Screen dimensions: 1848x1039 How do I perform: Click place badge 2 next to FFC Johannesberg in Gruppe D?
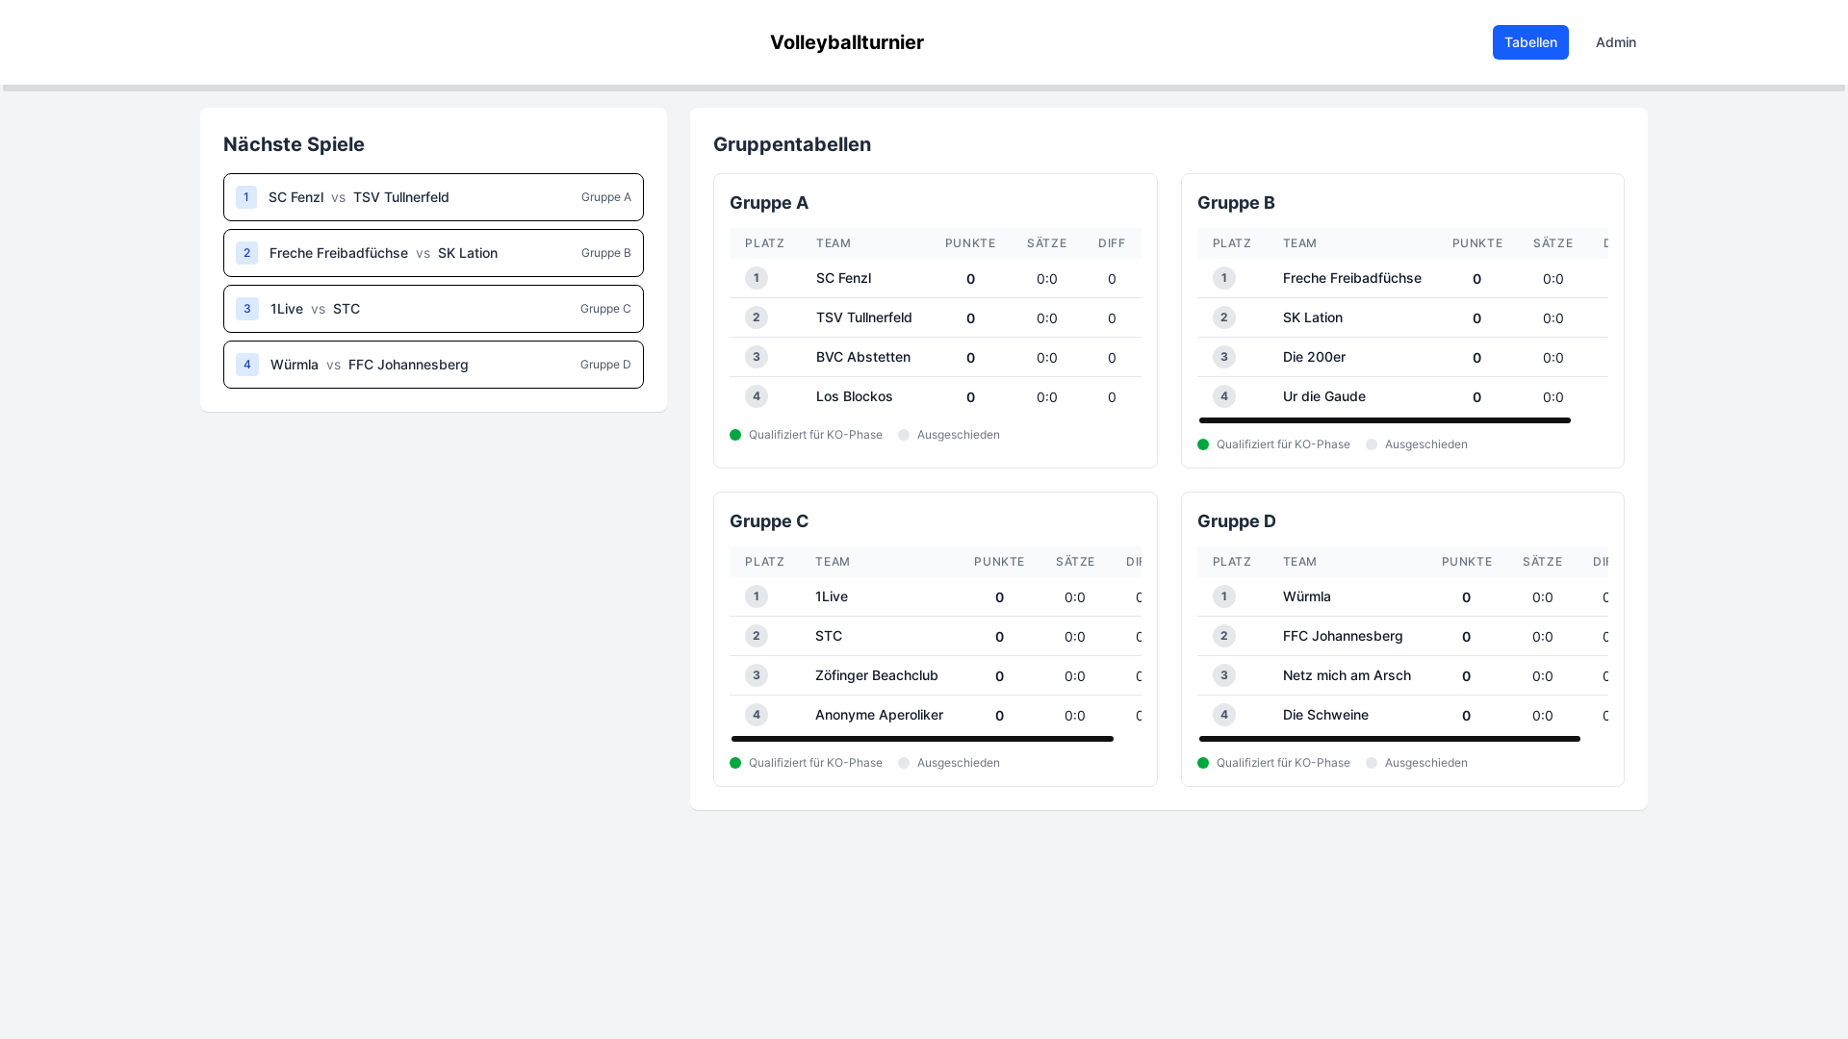tap(1224, 636)
